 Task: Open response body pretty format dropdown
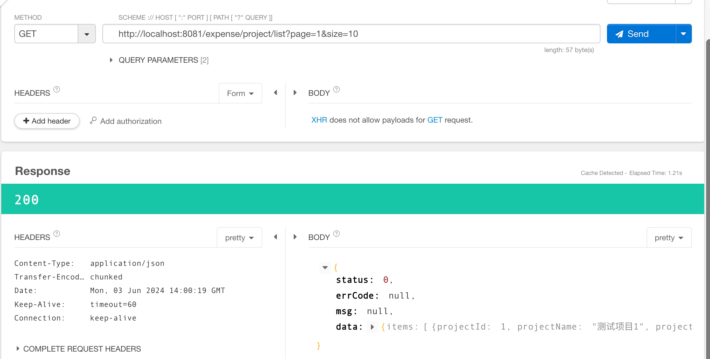coord(669,238)
